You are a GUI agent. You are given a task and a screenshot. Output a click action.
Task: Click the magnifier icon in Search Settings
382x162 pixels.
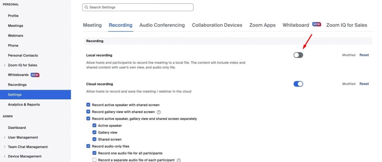point(86,7)
